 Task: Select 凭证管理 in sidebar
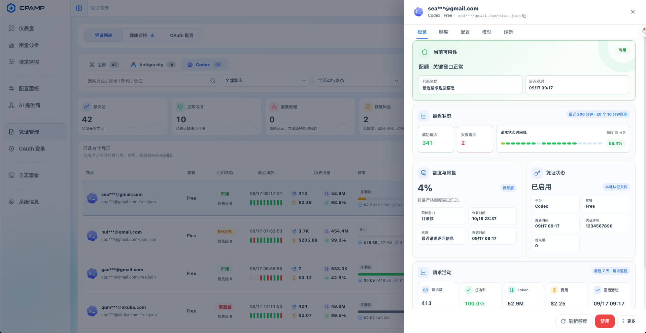35,132
